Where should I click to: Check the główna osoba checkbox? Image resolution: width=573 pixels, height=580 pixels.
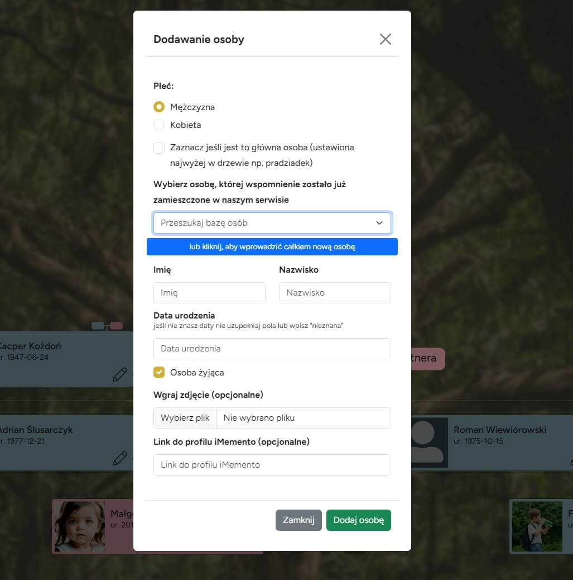[159, 148]
